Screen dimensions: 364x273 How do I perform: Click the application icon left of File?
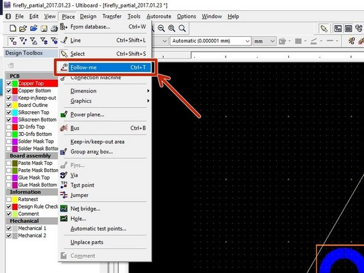[x=8, y=16]
